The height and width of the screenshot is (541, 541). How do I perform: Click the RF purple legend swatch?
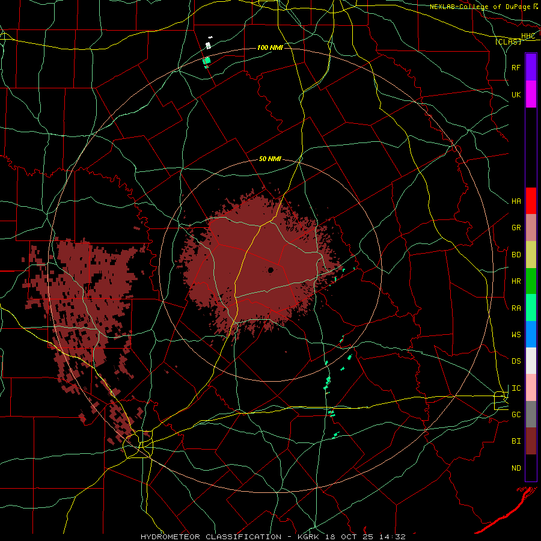[531, 67]
